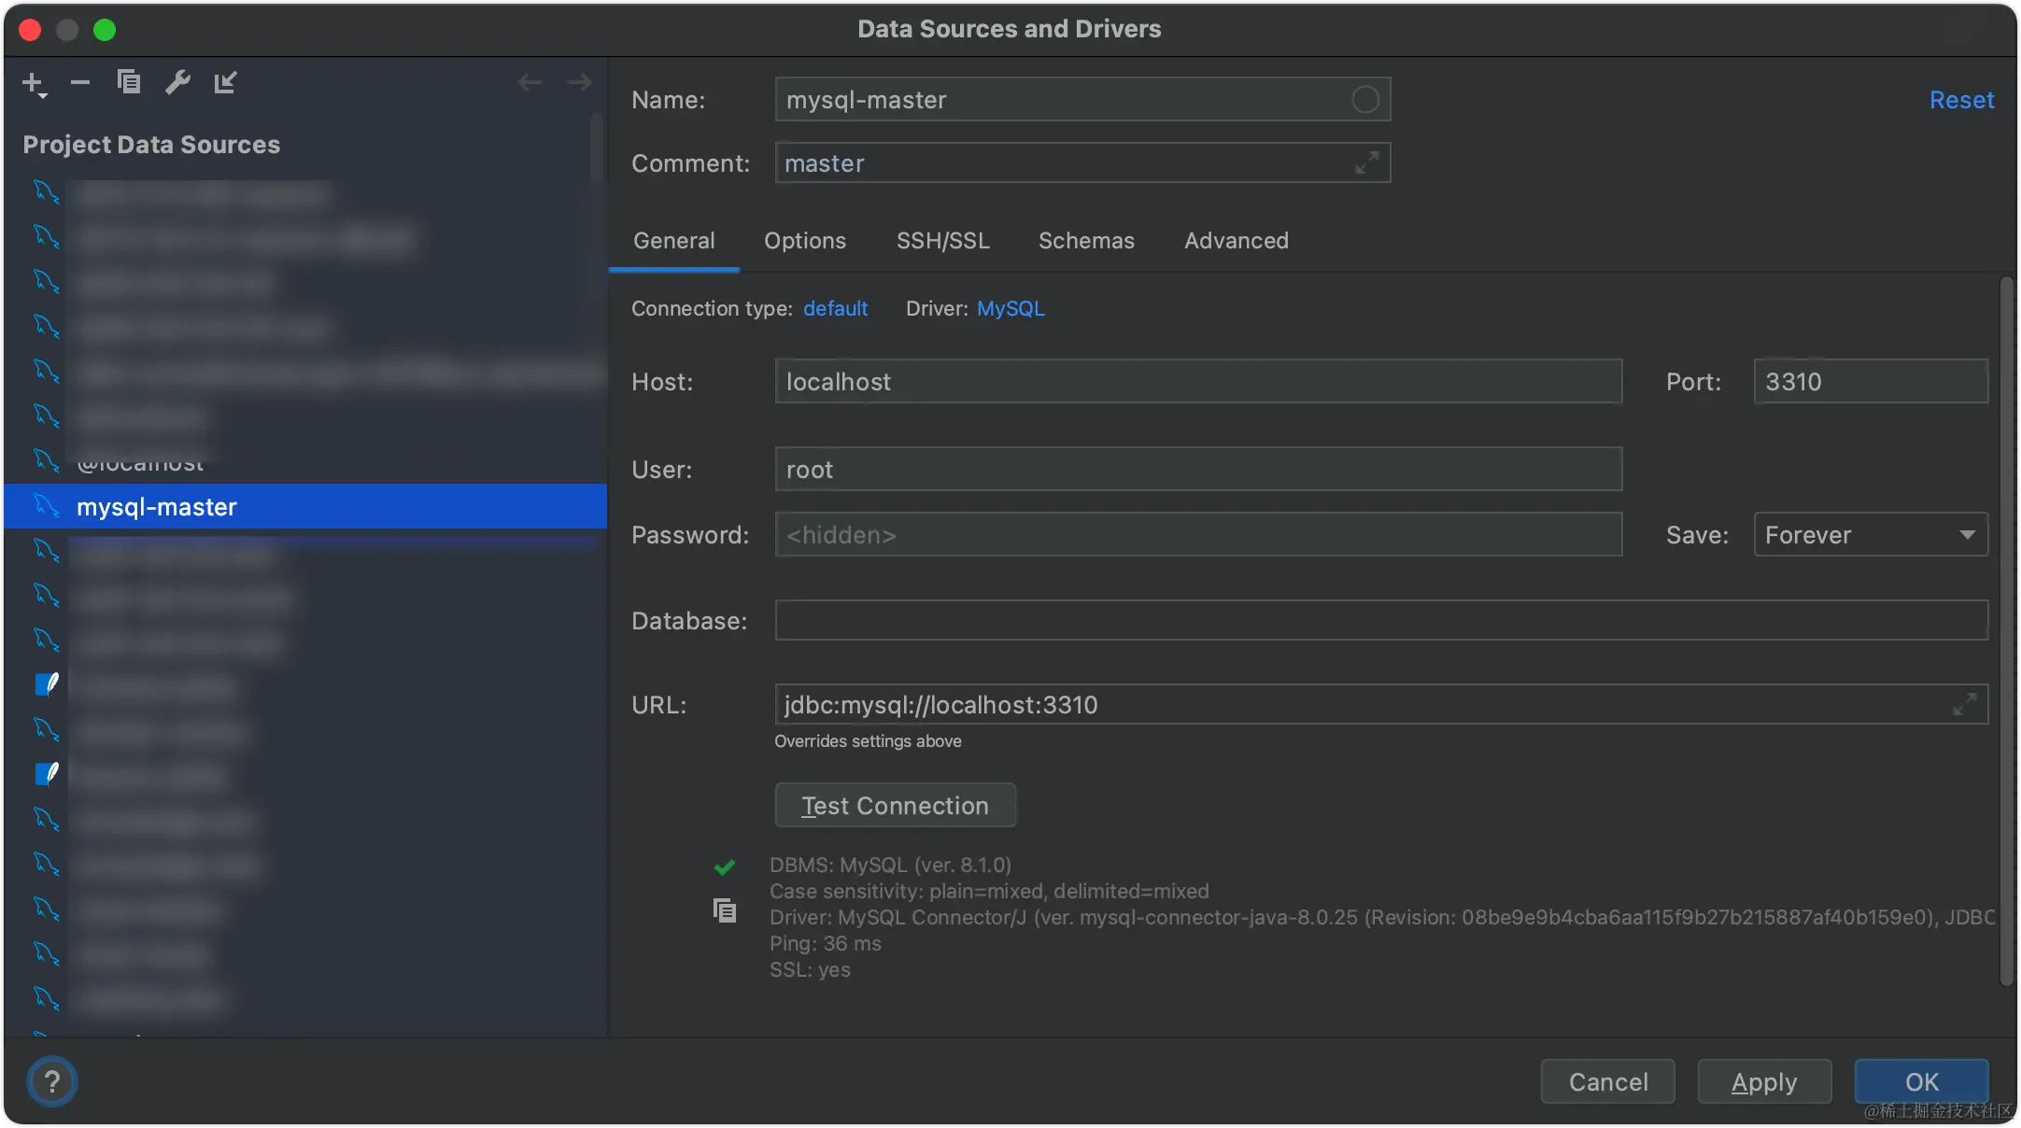2021x1128 pixels.
Task: Click the Apply button
Action: 1763,1082
